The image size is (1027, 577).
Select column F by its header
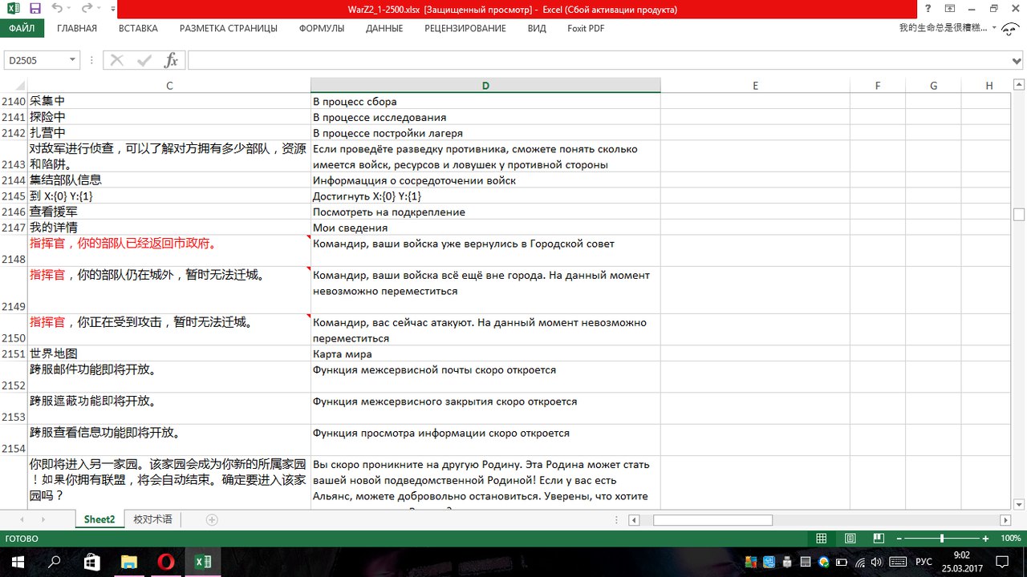point(878,86)
